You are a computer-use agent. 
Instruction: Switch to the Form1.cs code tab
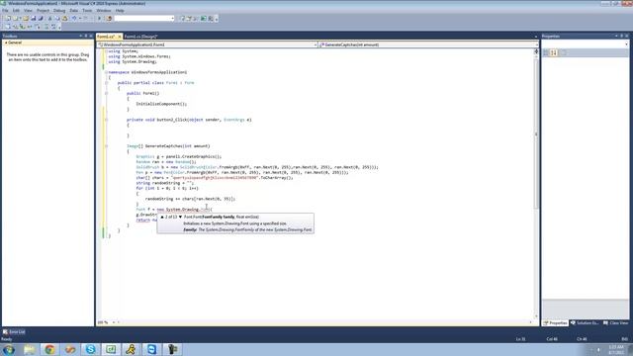[x=106, y=37]
